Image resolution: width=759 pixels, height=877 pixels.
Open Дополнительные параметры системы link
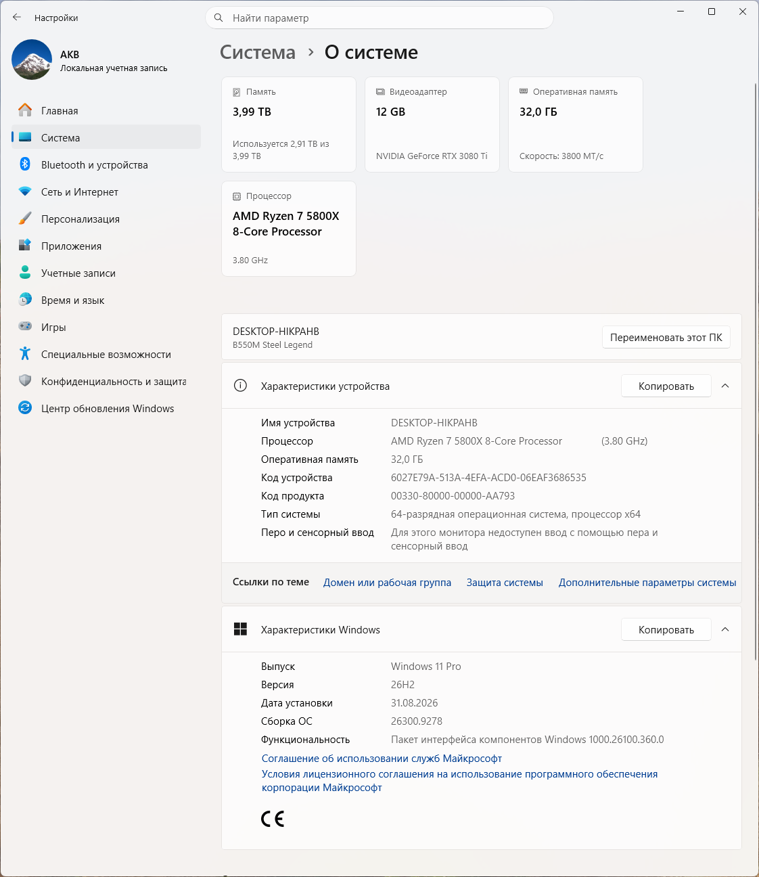point(647,582)
